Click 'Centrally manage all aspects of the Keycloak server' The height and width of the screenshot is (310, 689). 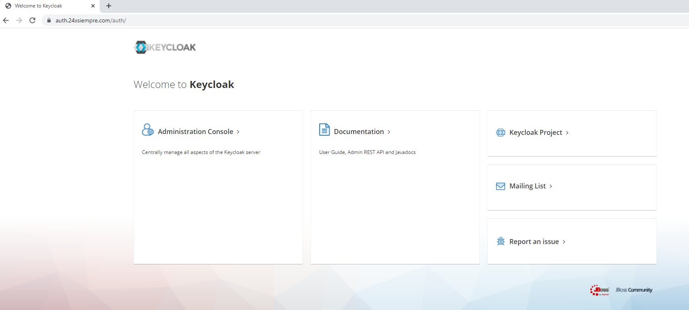(201, 152)
